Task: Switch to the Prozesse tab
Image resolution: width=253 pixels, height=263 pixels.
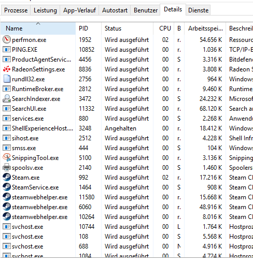Action: [16, 10]
